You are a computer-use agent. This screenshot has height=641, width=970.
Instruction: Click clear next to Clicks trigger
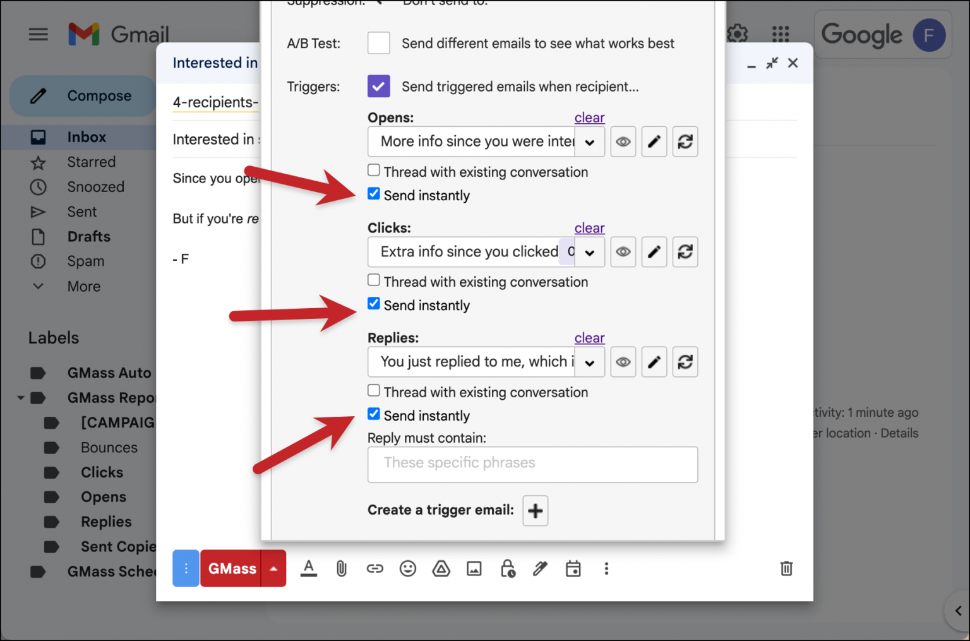pyautogui.click(x=589, y=227)
